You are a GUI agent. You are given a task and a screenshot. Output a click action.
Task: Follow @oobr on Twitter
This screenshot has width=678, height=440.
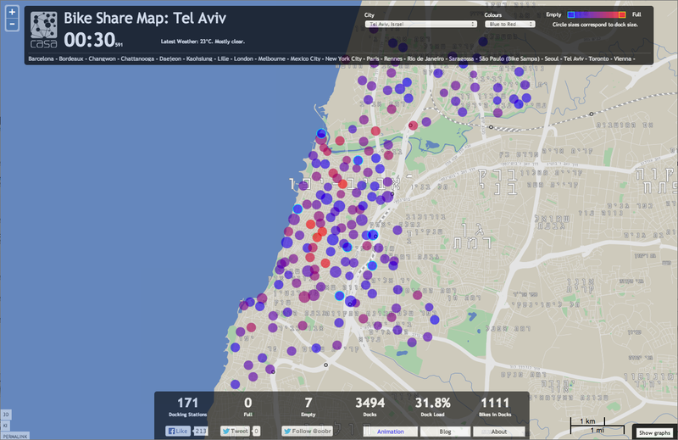pyautogui.click(x=308, y=431)
